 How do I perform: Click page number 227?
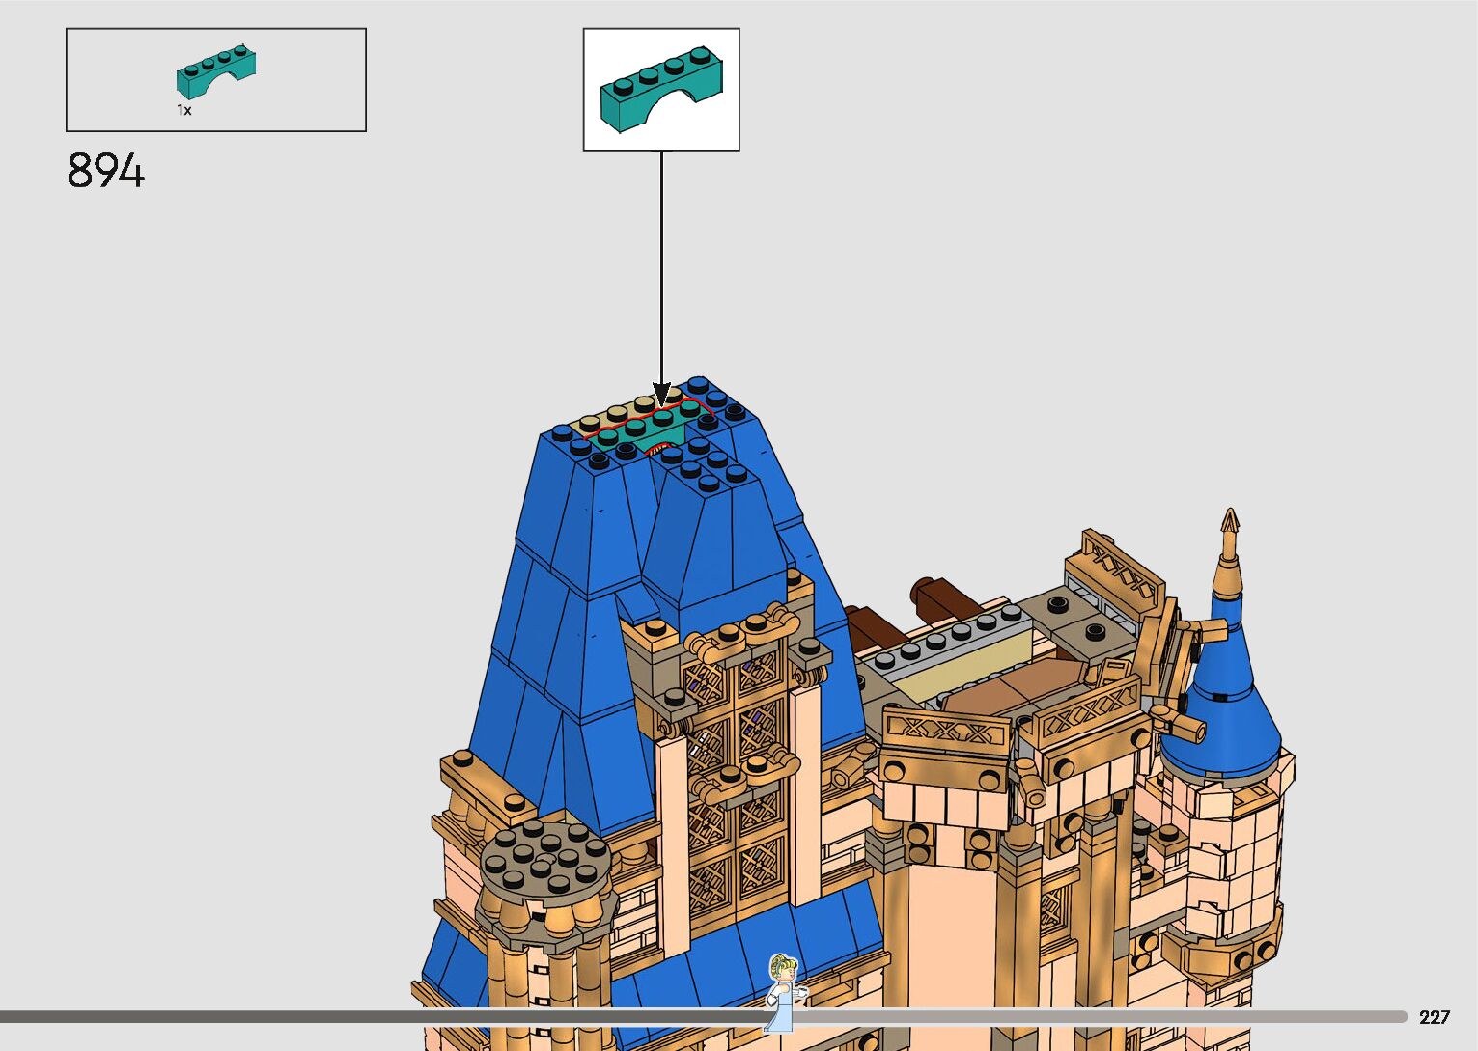coord(1435,1017)
